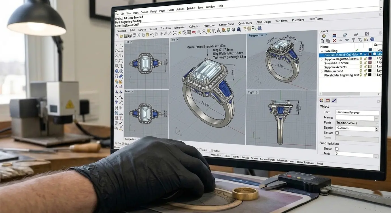
Task: Expand the Platinum Band layer
Action: (x=322, y=72)
